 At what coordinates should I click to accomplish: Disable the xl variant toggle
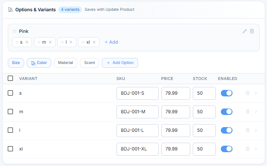226,149
